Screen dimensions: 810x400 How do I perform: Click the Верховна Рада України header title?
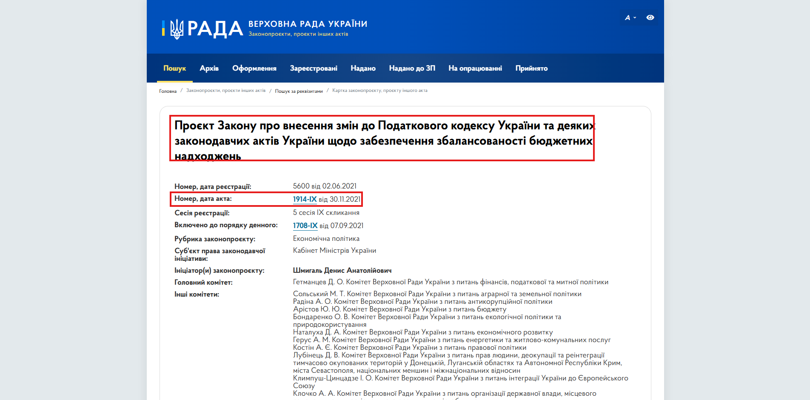pos(308,24)
